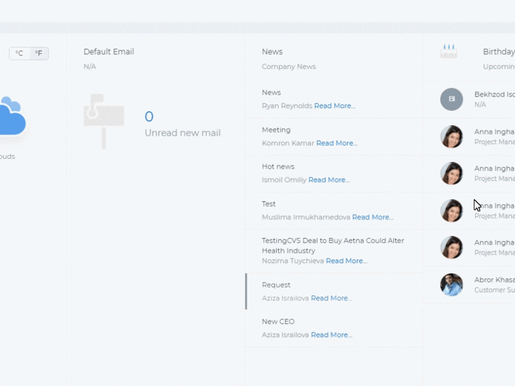Open Read More for Hot news

pos(329,180)
